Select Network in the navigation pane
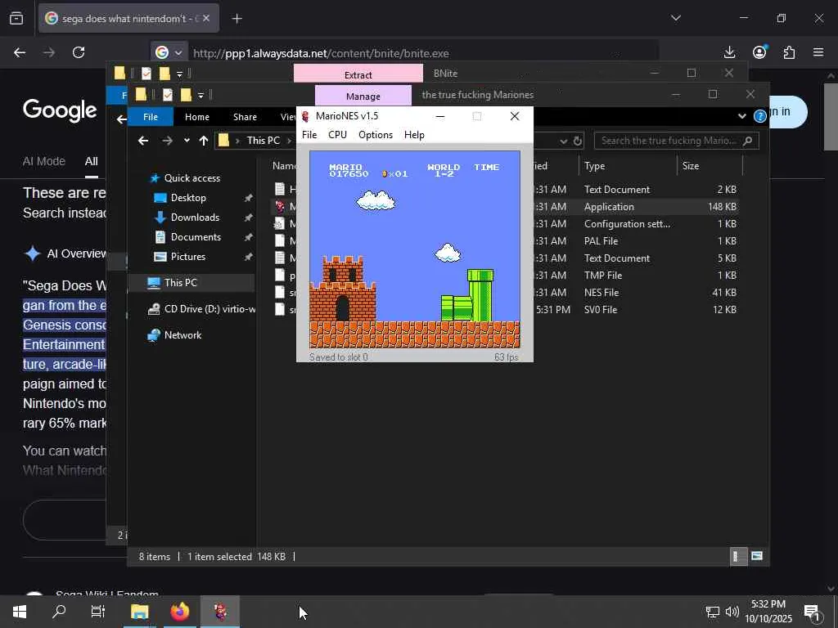This screenshot has width=838, height=628. click(182, 334)
